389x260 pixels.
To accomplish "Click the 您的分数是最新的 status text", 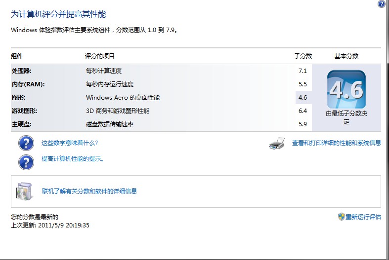I will 35,217.
